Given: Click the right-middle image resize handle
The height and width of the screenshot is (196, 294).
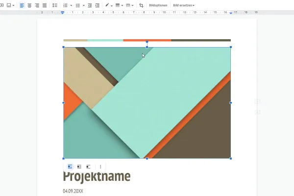Looking at the screenshot, I should pos(231,103).
